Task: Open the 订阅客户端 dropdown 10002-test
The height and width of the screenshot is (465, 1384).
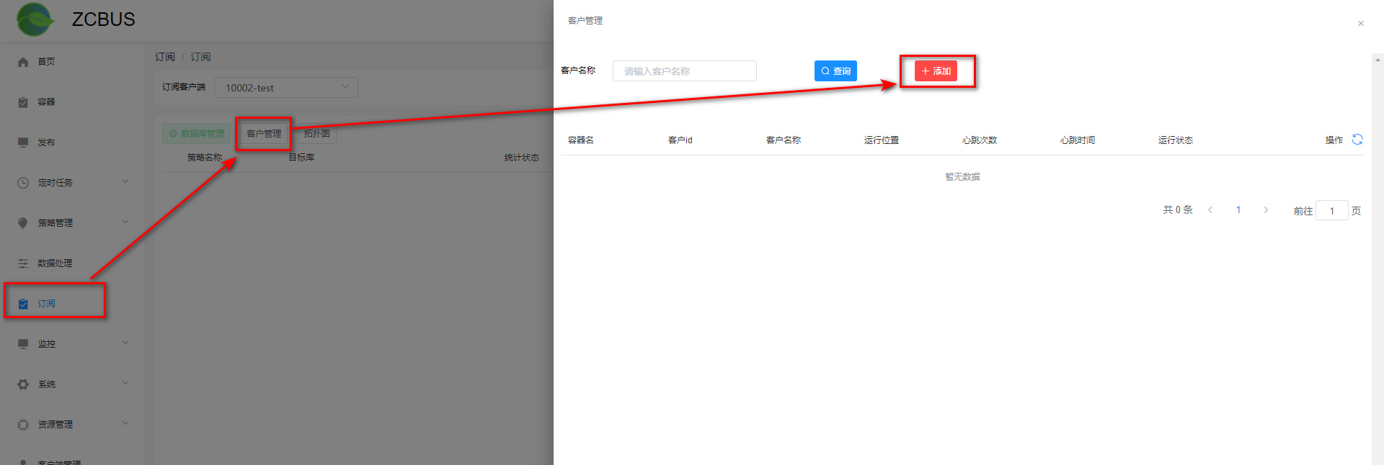Action: (x=286, y=88)
